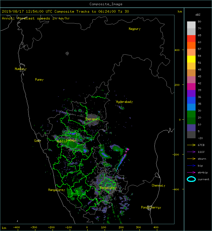212x231 pixels.
Task: Click the dBZ legend heading
Action: 198,15
